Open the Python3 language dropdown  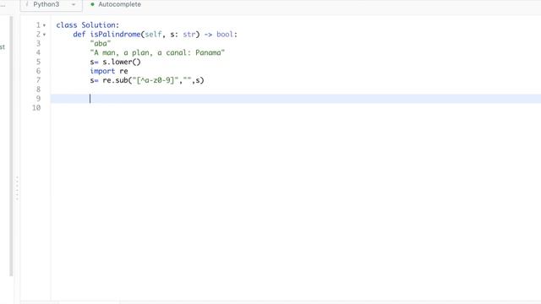(x=51, y=5)
